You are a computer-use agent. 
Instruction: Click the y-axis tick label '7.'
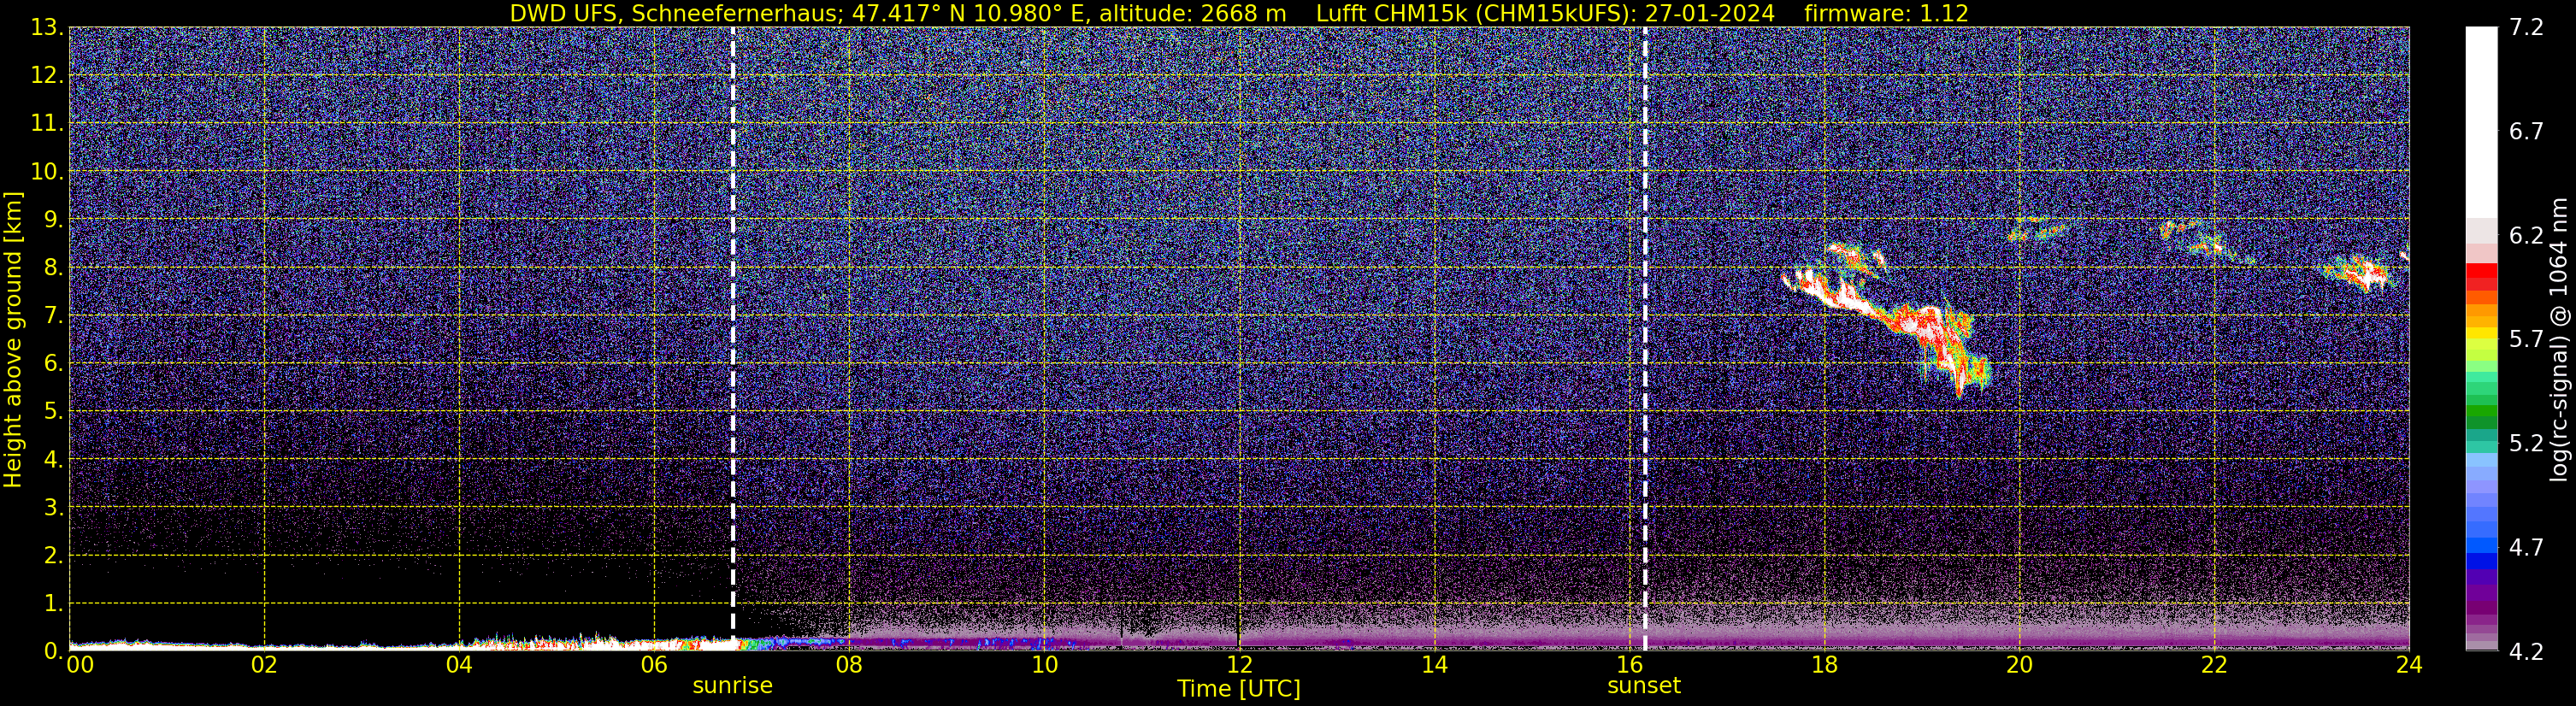pyautogui.click(x=53, y=315)
